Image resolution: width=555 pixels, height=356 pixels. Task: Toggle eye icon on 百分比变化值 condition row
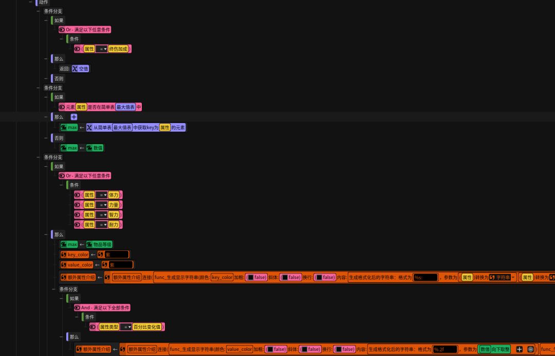click(92, 327)
